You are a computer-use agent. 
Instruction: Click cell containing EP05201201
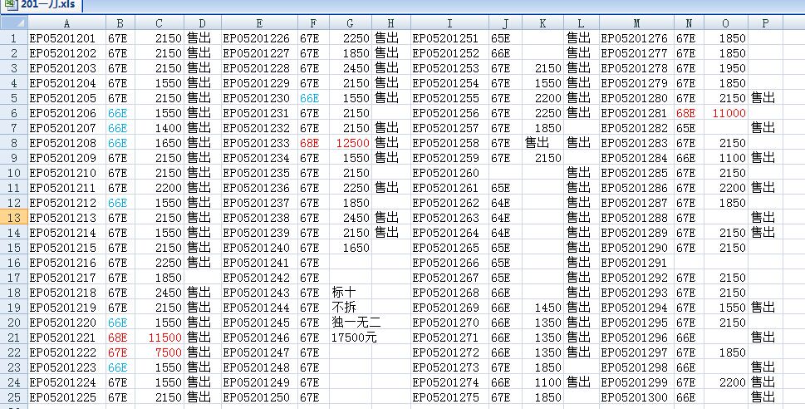coord(66,38)
